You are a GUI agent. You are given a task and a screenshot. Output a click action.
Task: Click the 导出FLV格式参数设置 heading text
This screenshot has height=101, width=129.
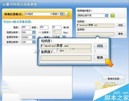(x=18, y=22)
